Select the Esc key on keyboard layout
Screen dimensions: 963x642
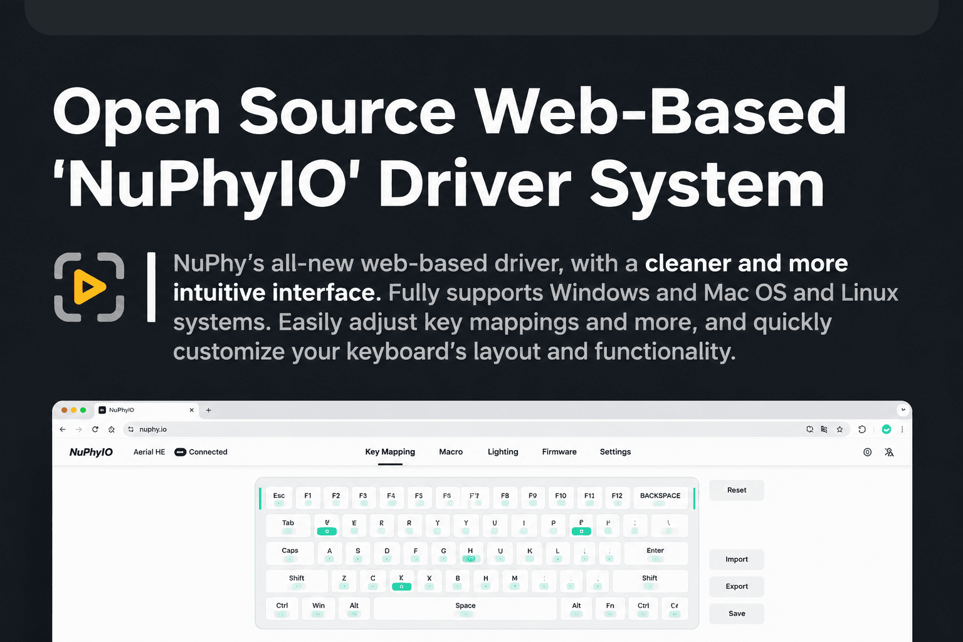click(x=279, y=498)
